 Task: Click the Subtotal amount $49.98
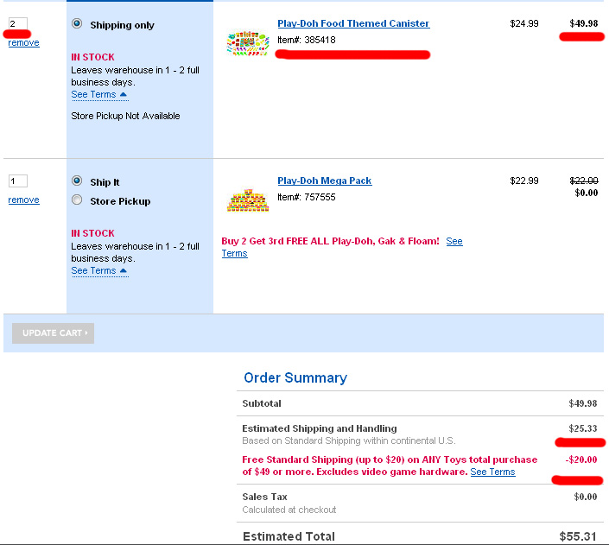coord(583,403)
